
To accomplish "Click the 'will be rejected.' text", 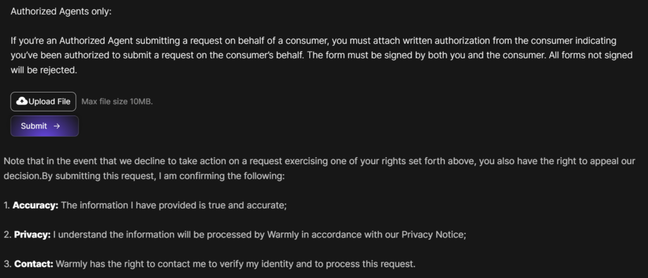I will [x=43, y=70].
